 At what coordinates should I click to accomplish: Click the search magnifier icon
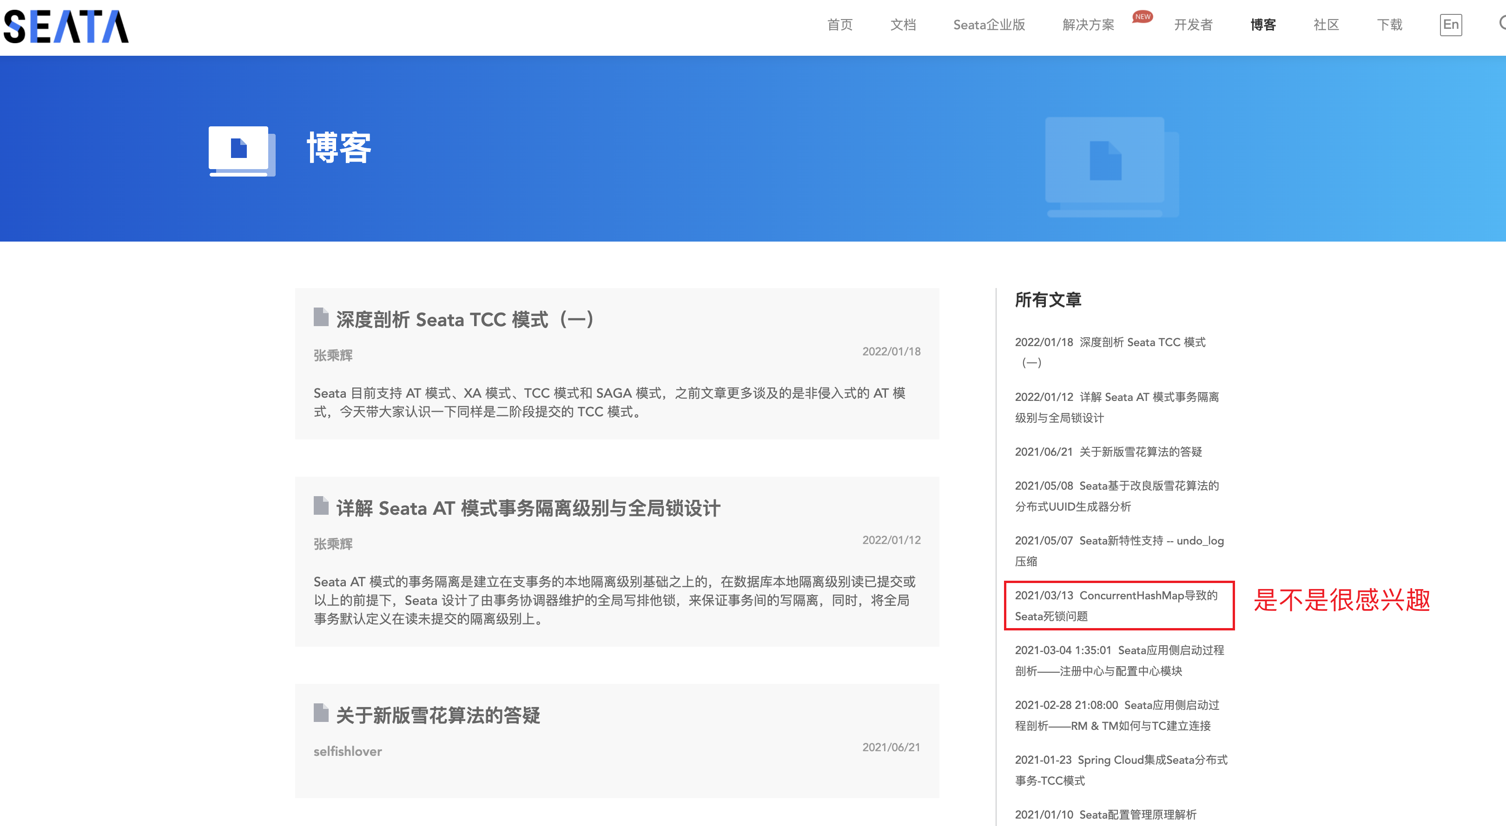coord(1502,23)
